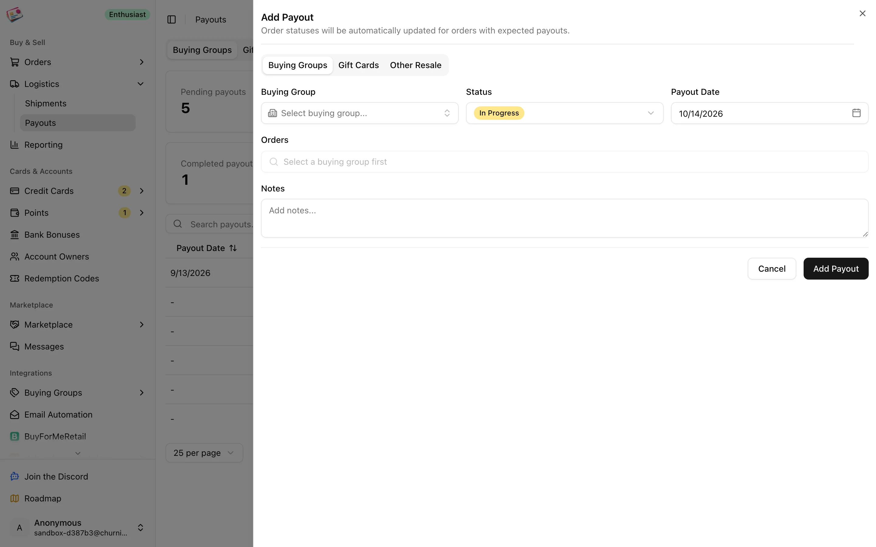Click the Points wallet icon
The image size is (876, 547).
click(x=15, y=213)
